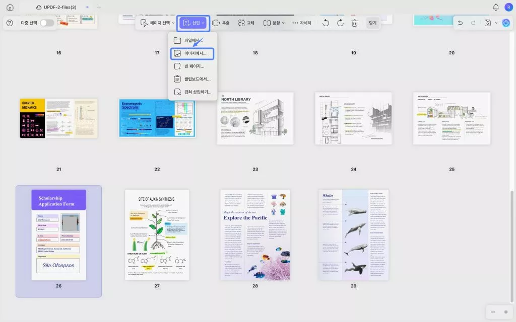Click the 자세히 more options button
516x322 pixels.
coord(301,23)
